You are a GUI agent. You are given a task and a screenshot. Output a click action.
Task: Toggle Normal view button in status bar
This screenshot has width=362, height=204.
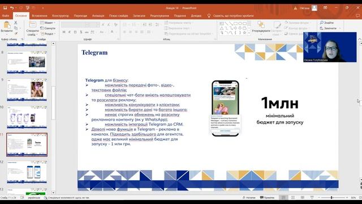point(283,198)
